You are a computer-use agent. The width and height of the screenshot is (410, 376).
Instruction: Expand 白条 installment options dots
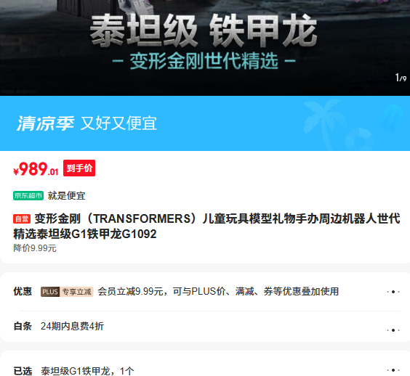(x=393, y=330)
